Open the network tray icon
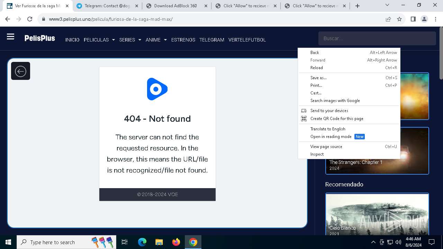Viewport: 443px width, 249px height. [x=390, y=242]
